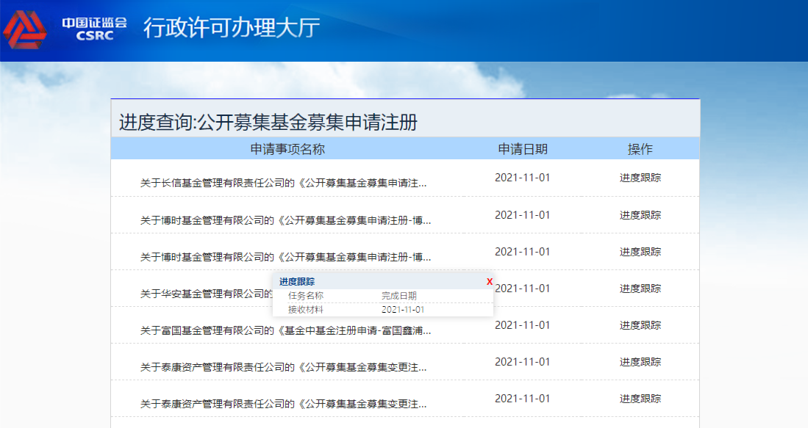Click the date in the 富国基金 row
Viewport: 808px width, 428px height.
point(523,325)
